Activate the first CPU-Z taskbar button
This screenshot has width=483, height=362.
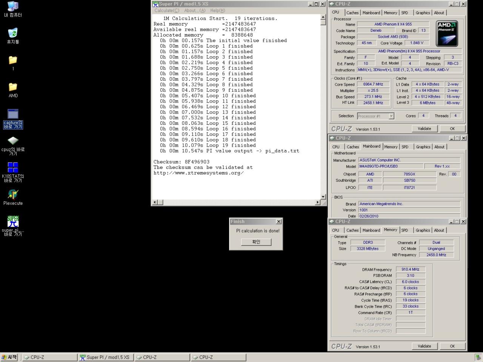click(x=49, y=357)
